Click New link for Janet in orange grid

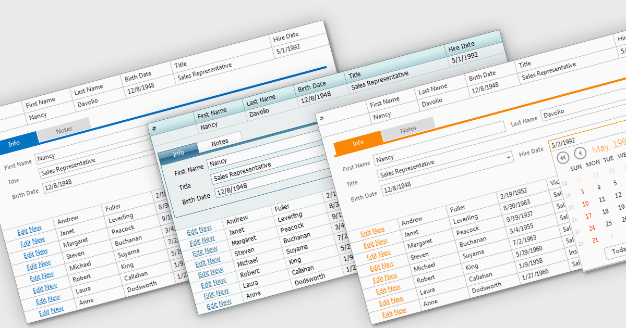[381, 242]
